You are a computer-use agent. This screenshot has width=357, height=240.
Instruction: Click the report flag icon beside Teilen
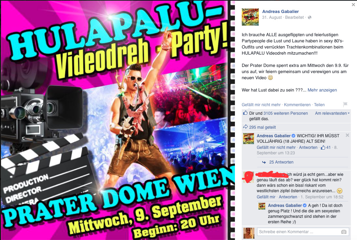pyautogui.click(x=345, y=104)
